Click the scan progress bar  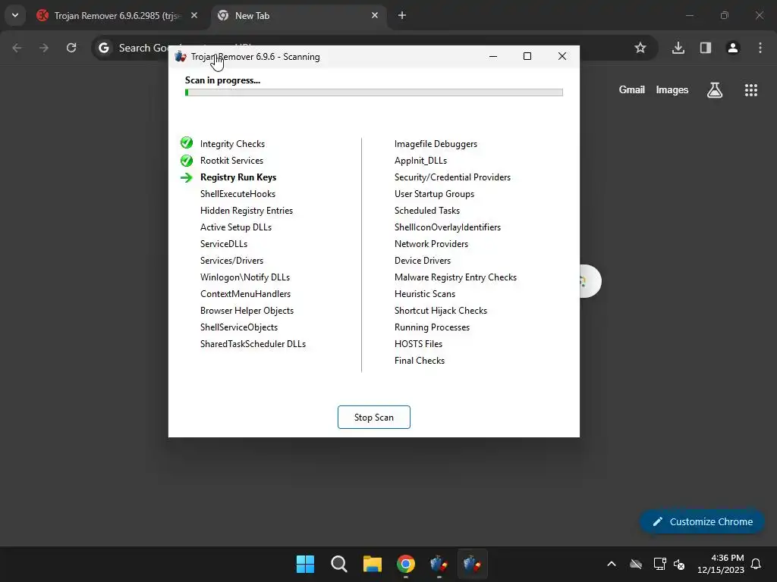coord(373,92)
